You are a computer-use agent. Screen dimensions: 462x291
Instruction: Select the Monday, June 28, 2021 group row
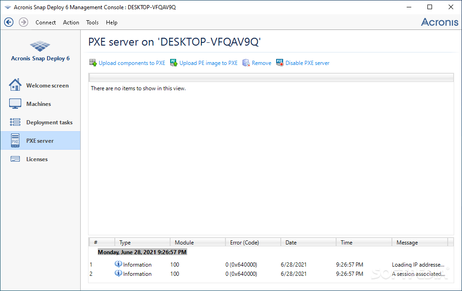(142, 252)
